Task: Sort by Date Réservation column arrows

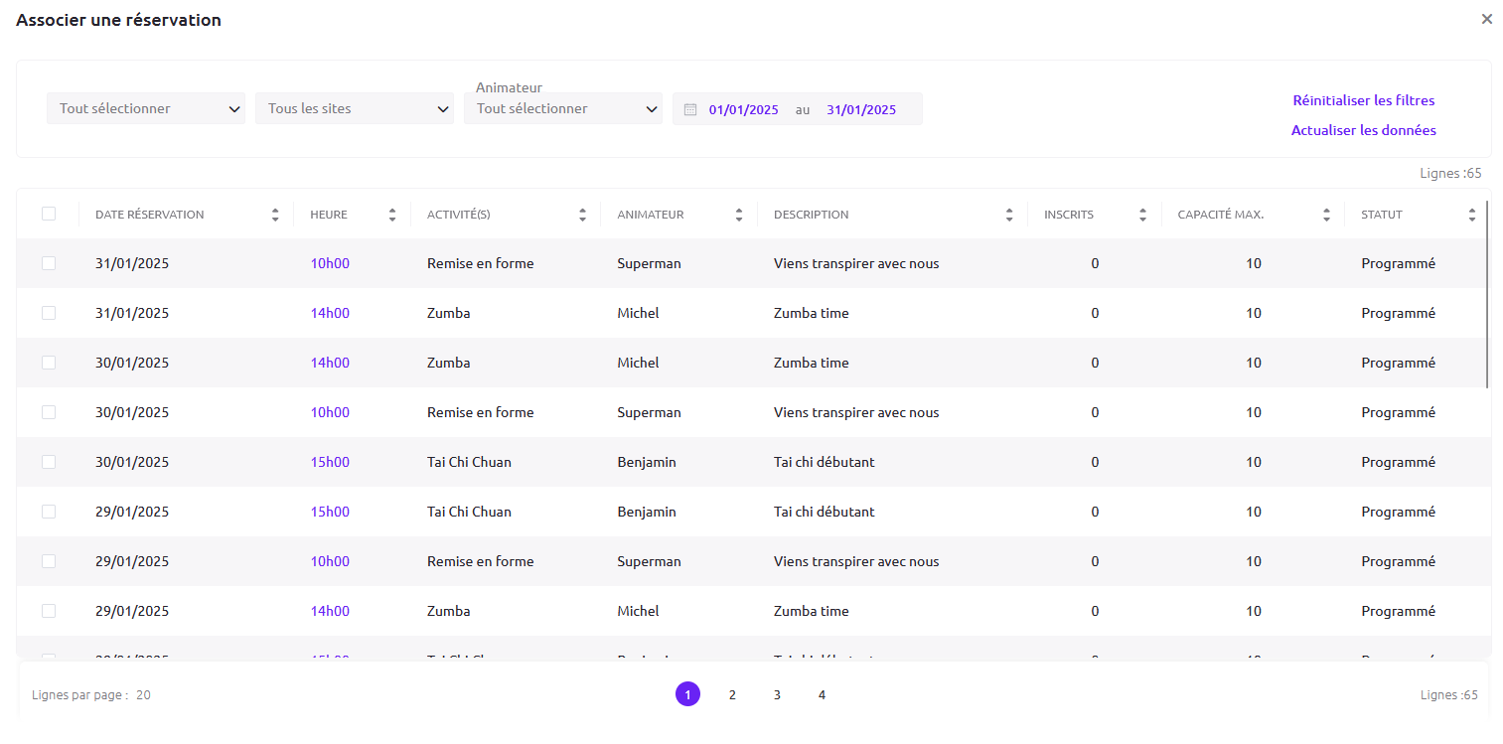Action: [275, 215]
